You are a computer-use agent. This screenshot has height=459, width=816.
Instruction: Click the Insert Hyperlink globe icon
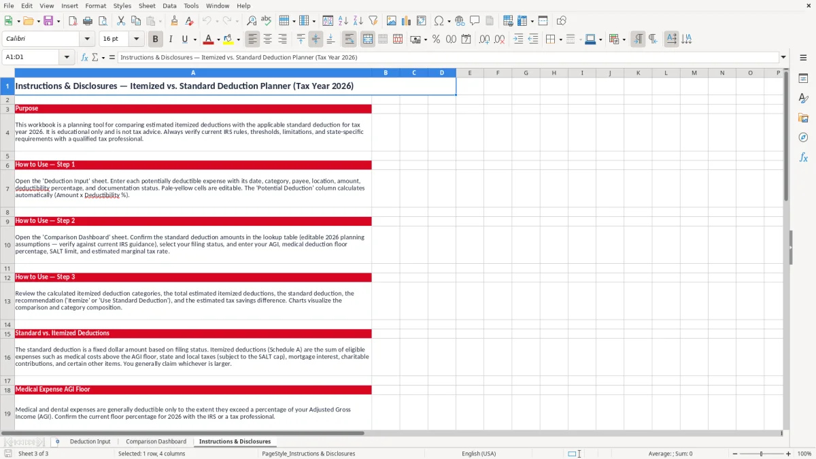[460, 21]
